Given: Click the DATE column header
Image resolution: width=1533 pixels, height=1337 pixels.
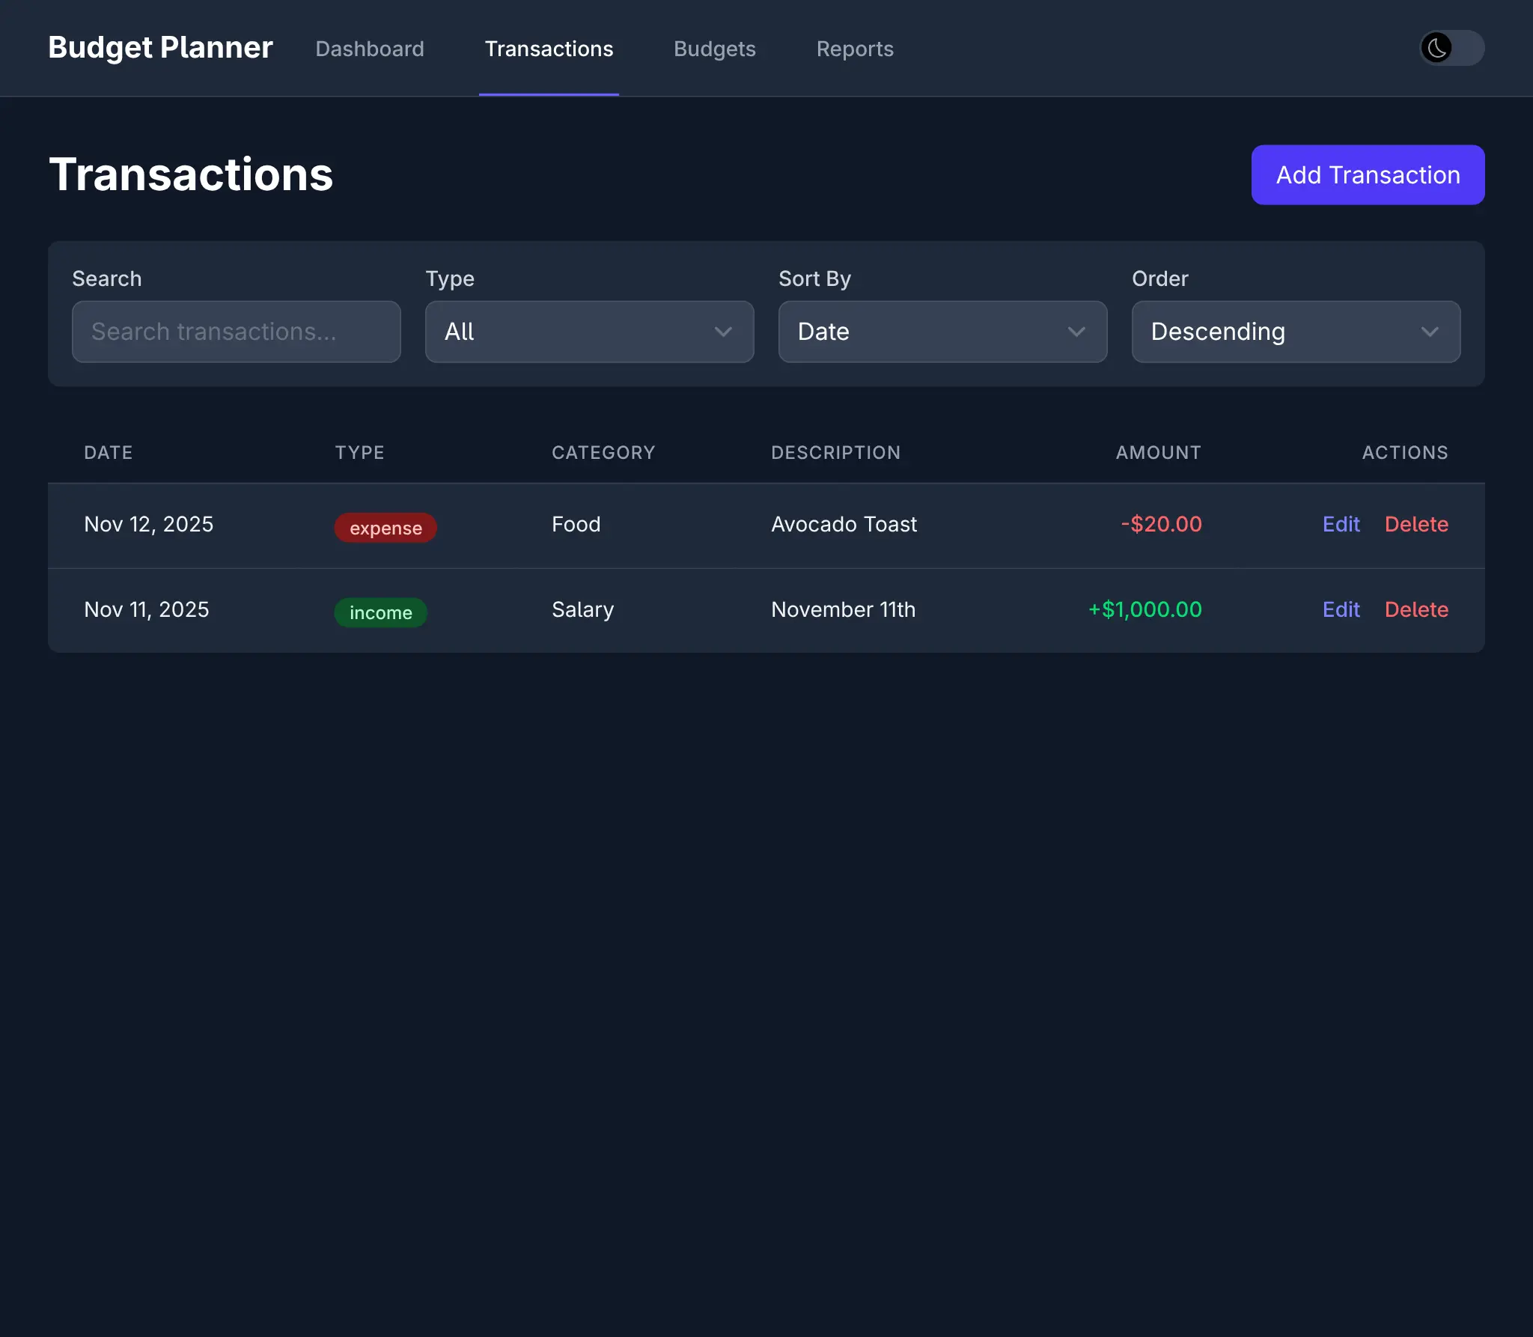Looking at the screenshot, I should click(108, 452).
